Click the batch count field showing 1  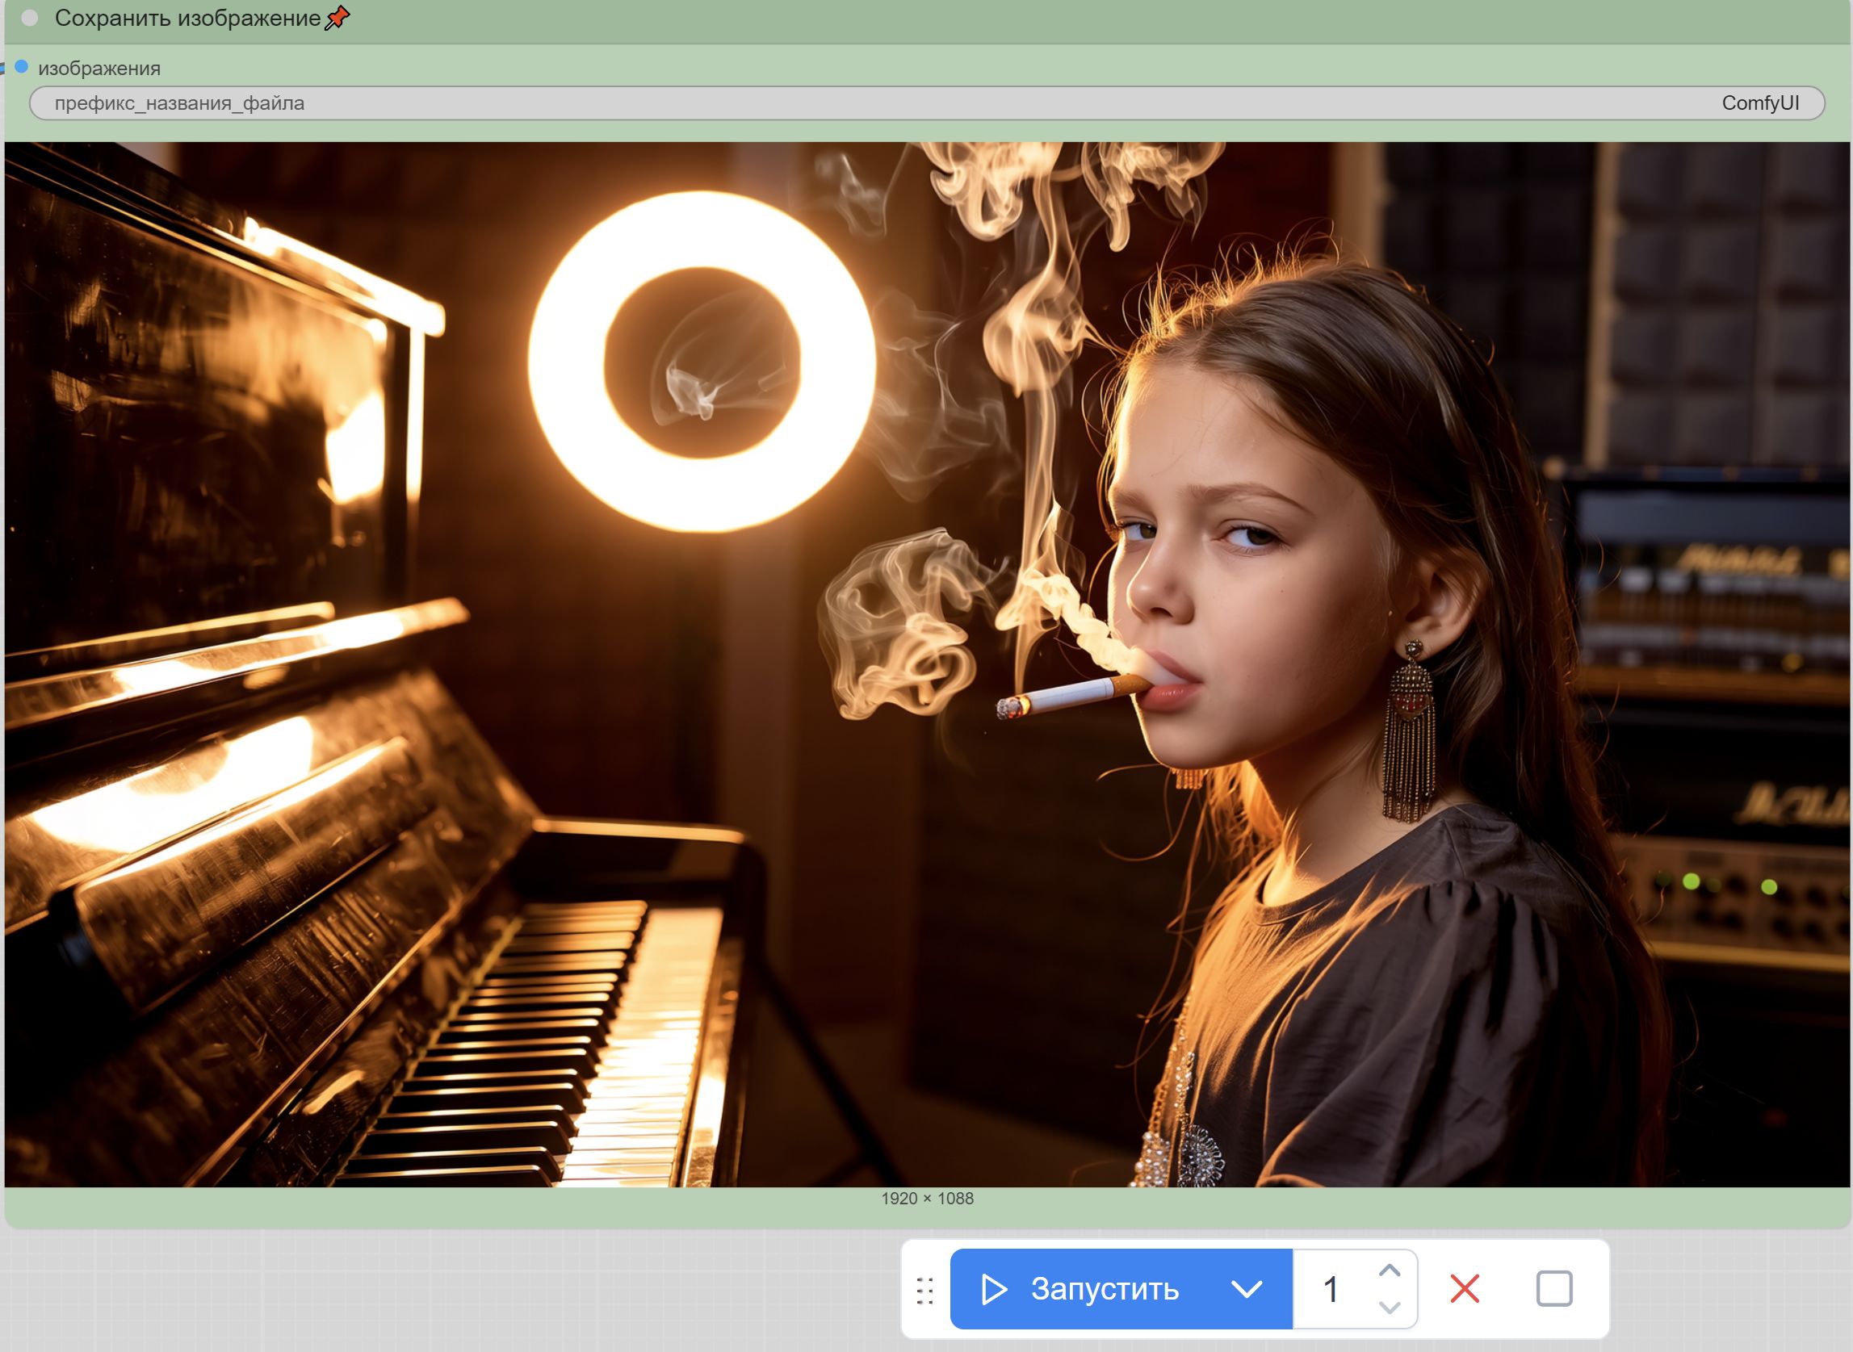[x=1331, y=1290]
